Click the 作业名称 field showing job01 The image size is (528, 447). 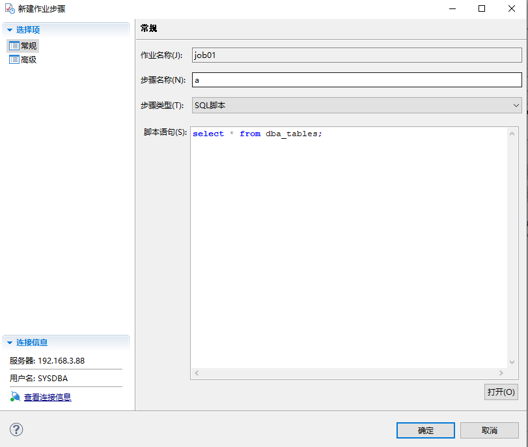pos(357,55)
